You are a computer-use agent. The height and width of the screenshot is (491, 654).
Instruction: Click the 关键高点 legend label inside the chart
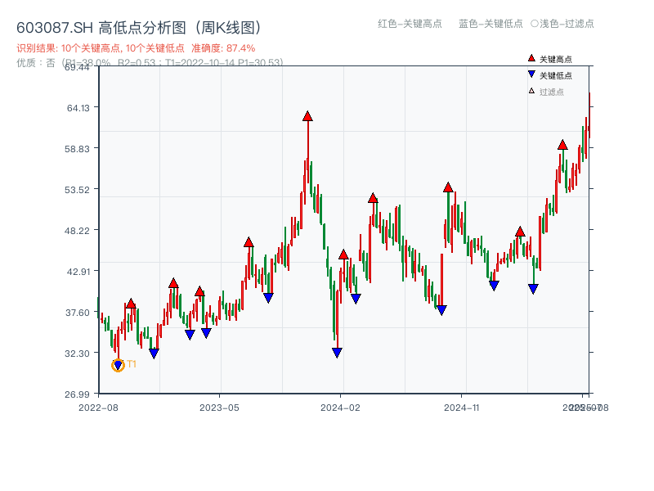556,59
